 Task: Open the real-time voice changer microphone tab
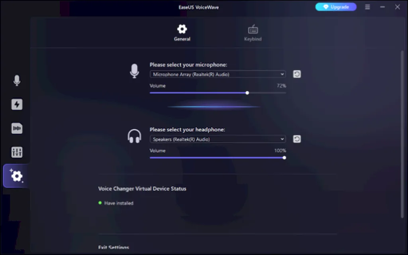tap(17, 80)
